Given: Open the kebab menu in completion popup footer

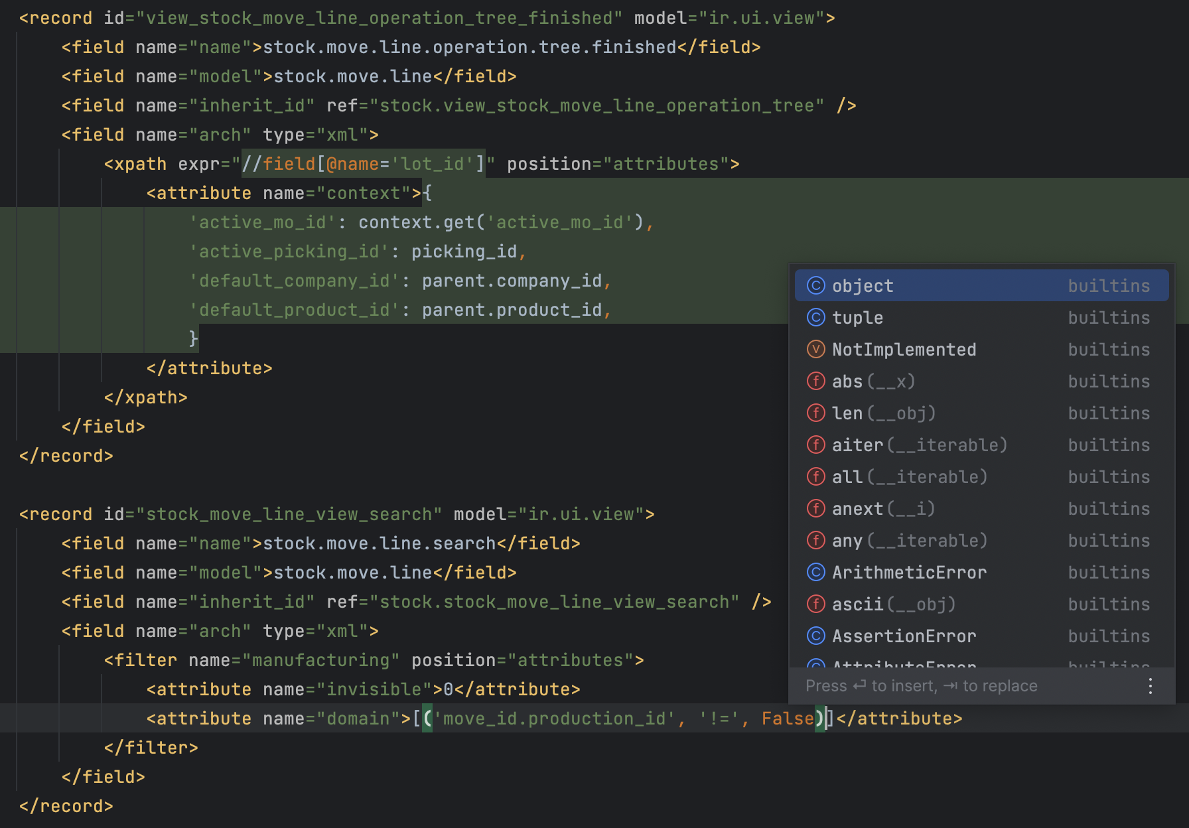Looking at the screenshot, I should (x=1151, y=686).
